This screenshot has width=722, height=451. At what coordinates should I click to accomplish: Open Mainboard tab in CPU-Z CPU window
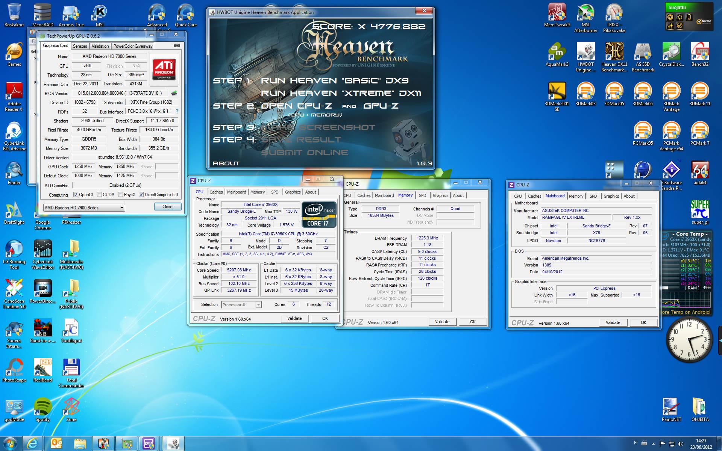tap(237, 192)
